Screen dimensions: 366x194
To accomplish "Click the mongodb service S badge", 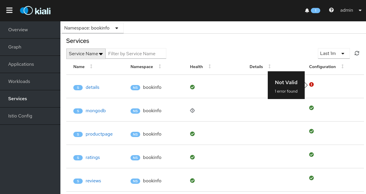I will click(78, 111).
